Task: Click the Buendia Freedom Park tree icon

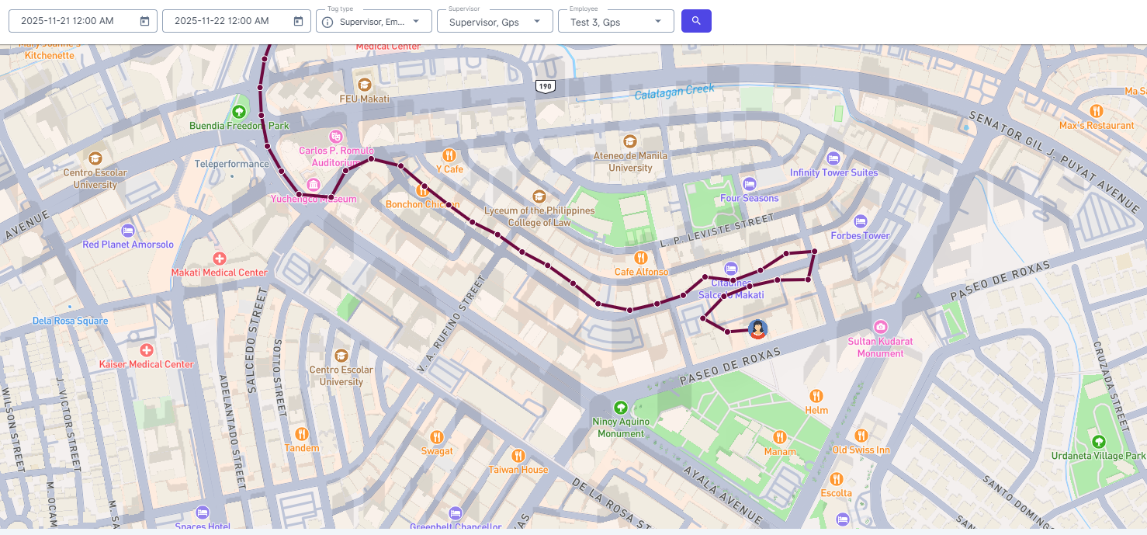Action: [x=239, y=112]
